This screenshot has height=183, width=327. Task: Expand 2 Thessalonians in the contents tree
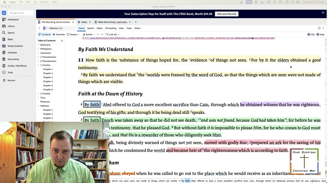38,61
